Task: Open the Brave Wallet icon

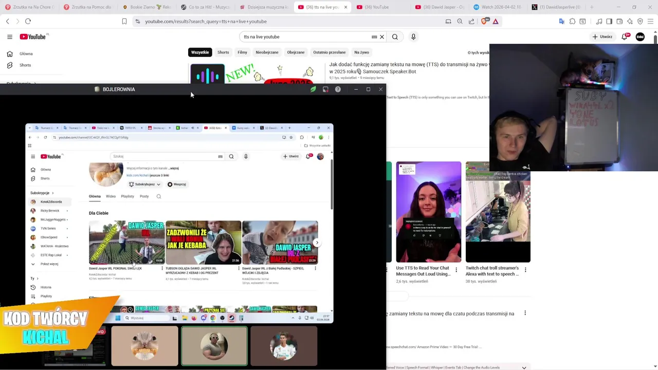Action: (x=619, y=21)
